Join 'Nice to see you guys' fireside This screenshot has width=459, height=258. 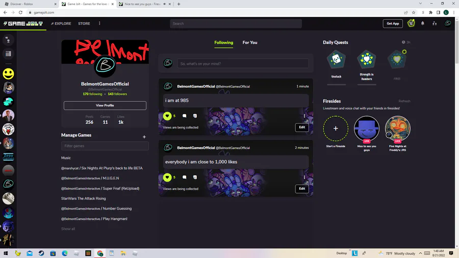point(367,128)
